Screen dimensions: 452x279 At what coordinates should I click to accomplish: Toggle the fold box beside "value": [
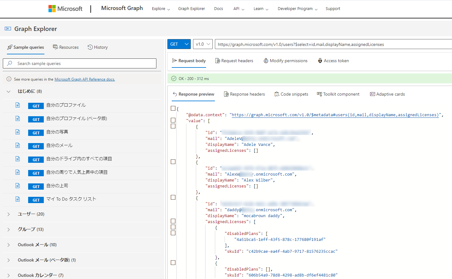tap(173, 120)
